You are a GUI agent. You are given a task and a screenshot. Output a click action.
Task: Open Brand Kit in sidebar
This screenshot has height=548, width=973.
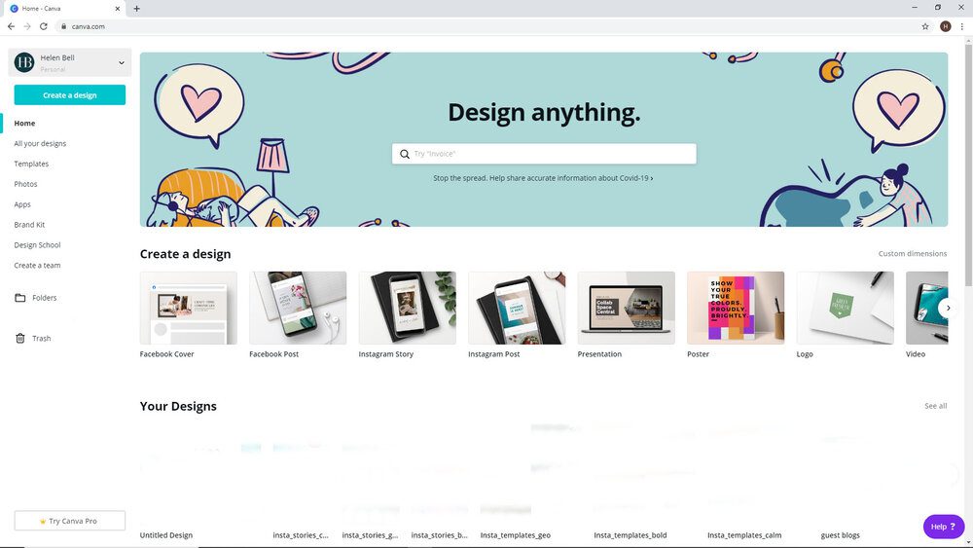tap(29, 225)
